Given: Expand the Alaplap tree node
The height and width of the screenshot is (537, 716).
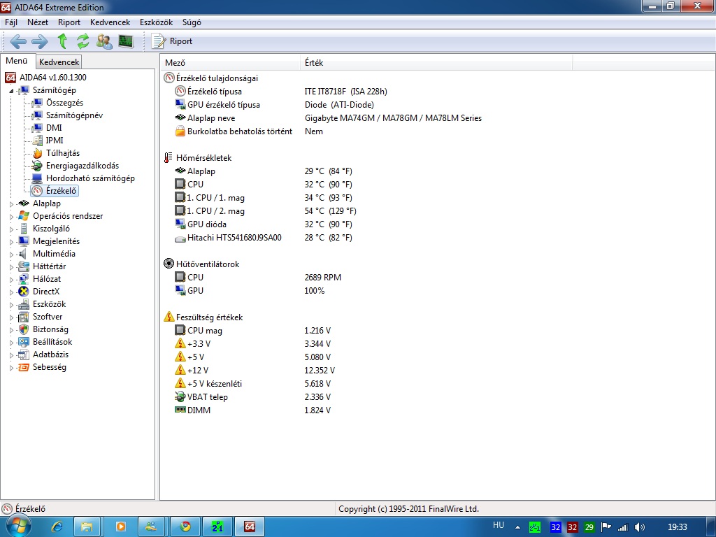Looking at the screenshot, I should pyautogui.click(x=11, y=204).
